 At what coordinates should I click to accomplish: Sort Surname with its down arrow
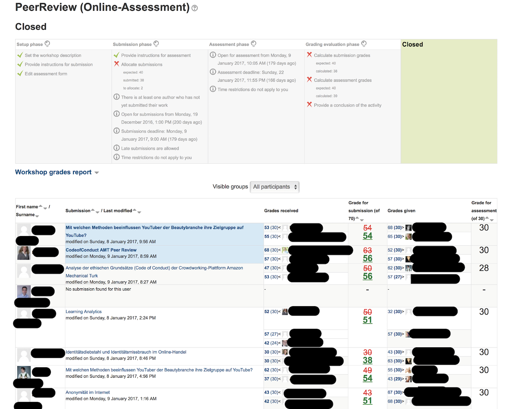click(37, 216)
